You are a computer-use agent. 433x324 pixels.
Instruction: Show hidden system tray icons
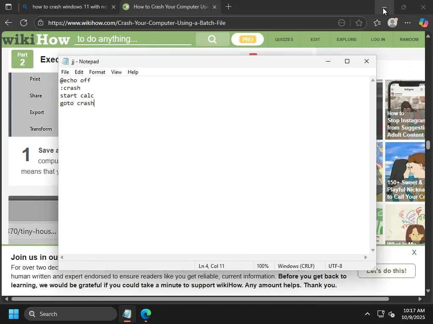point(367,314)
